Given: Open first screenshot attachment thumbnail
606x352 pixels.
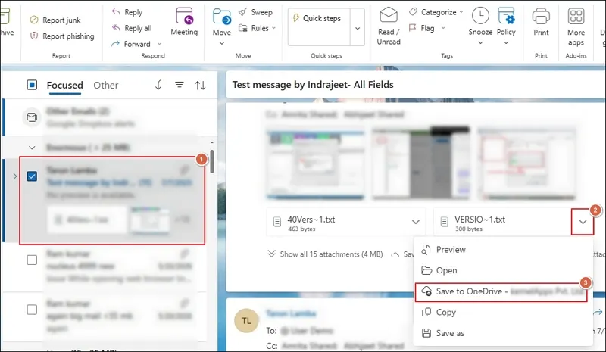Looking at the screenshot, I should point(315,165).
